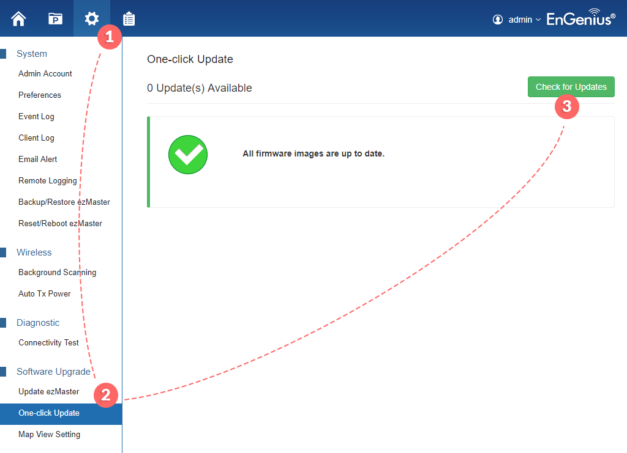Open Update ezMaster page
627x453 pixels.
[49, 391]
